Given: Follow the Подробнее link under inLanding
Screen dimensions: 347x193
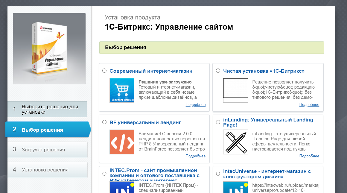Looking at the screenshot, I should tap(309, 156).
